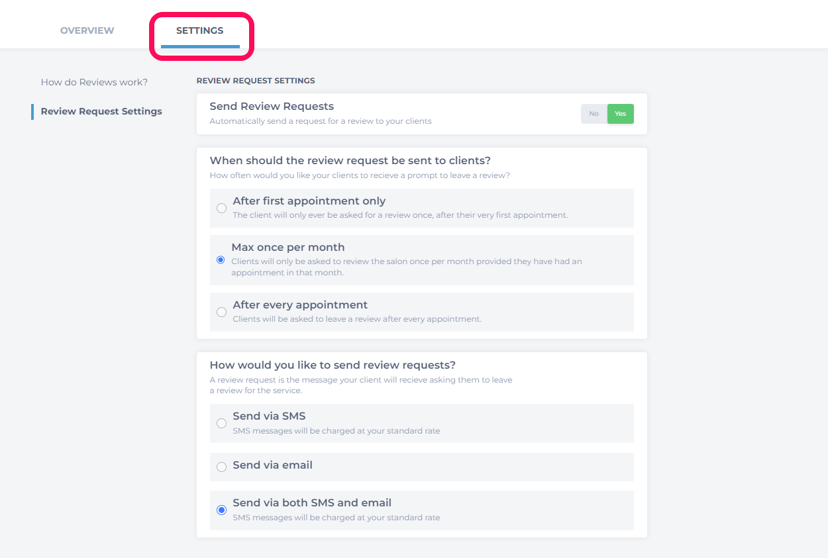Open How do Reviews work section
This screenshot has width=828, height=558.
pos(94,82)
